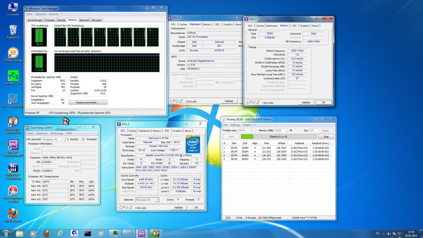Launch Nero StartSmart Essentials desktop shortcut
The image size is (423, 238).
tap(13, 194)
